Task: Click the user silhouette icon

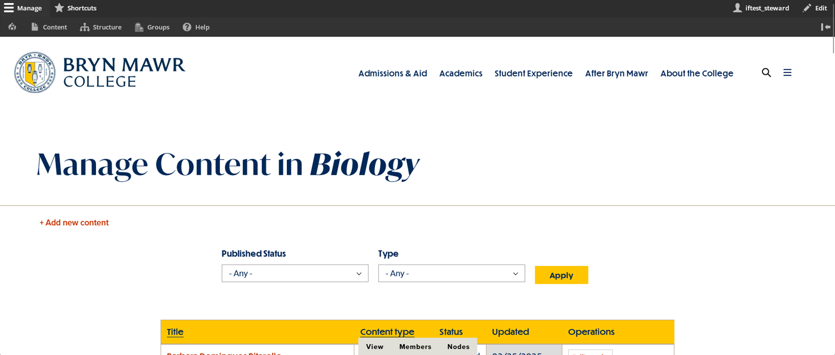Action: pos(737,8)
